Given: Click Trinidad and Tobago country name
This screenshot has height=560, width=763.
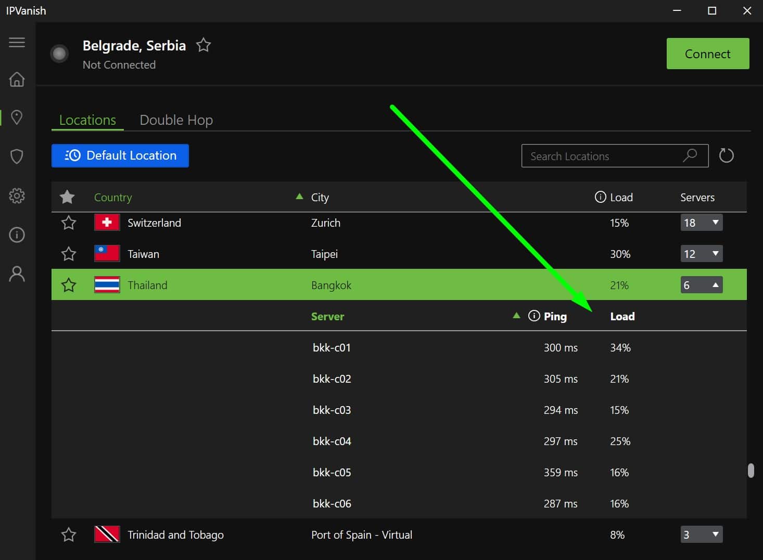Looking at the screenshot, I should [175, 535].
